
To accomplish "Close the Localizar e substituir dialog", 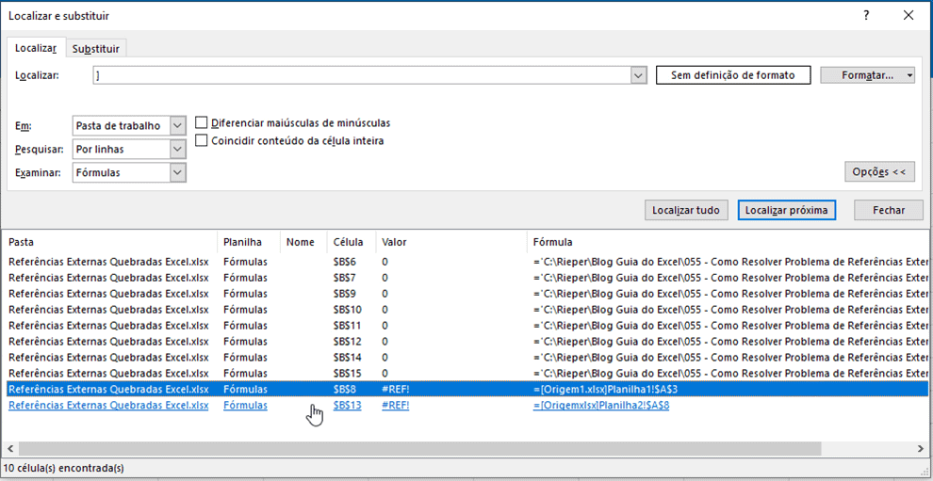I will [x=908, y=15].
